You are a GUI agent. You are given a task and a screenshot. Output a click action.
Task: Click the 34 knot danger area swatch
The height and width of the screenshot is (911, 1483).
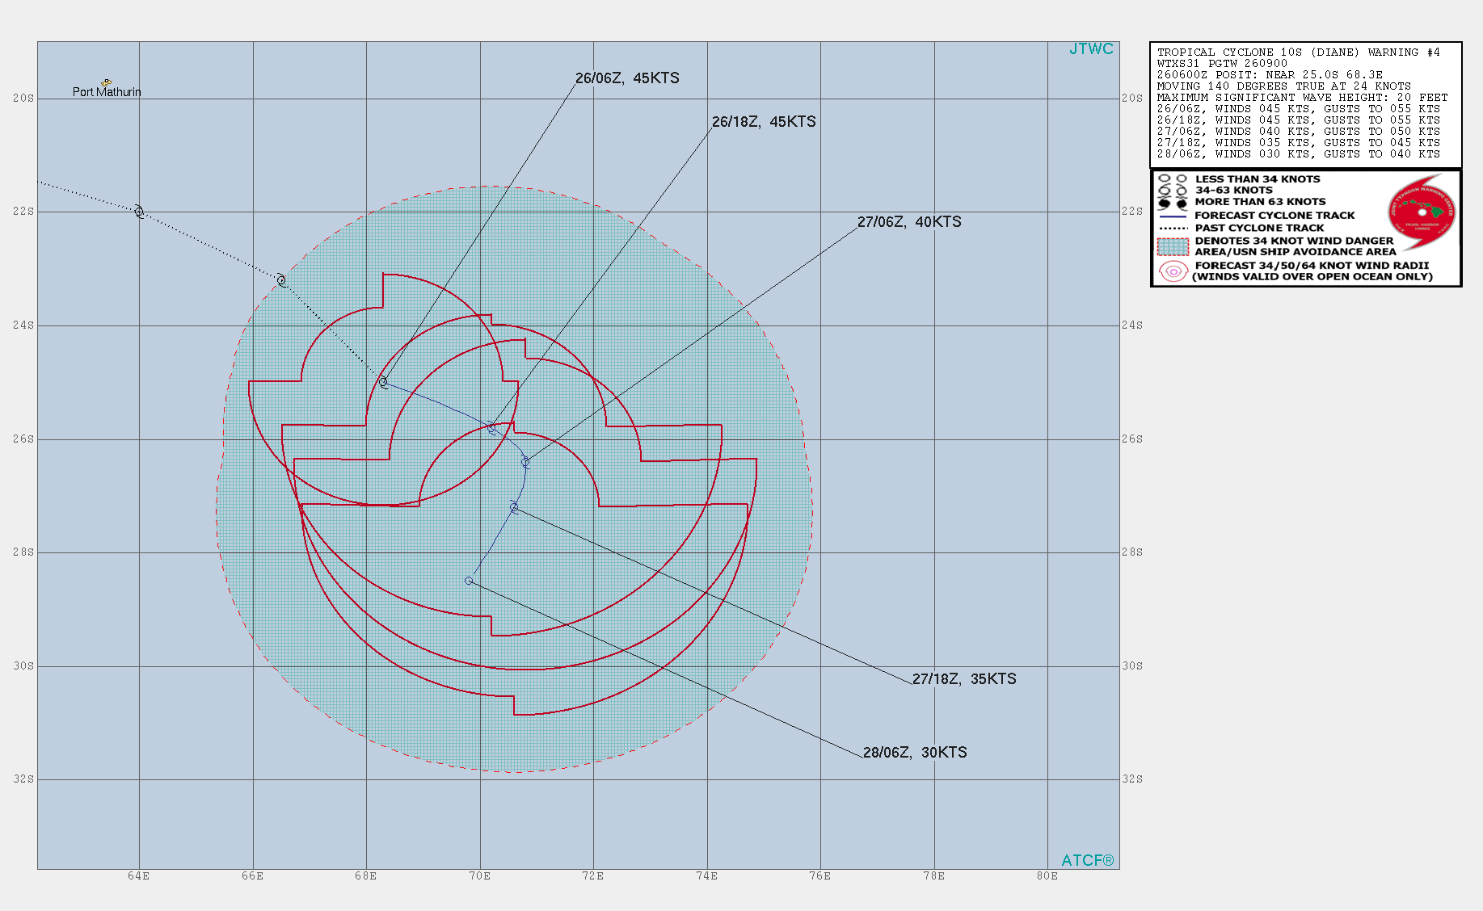[x=1173, y=246]
